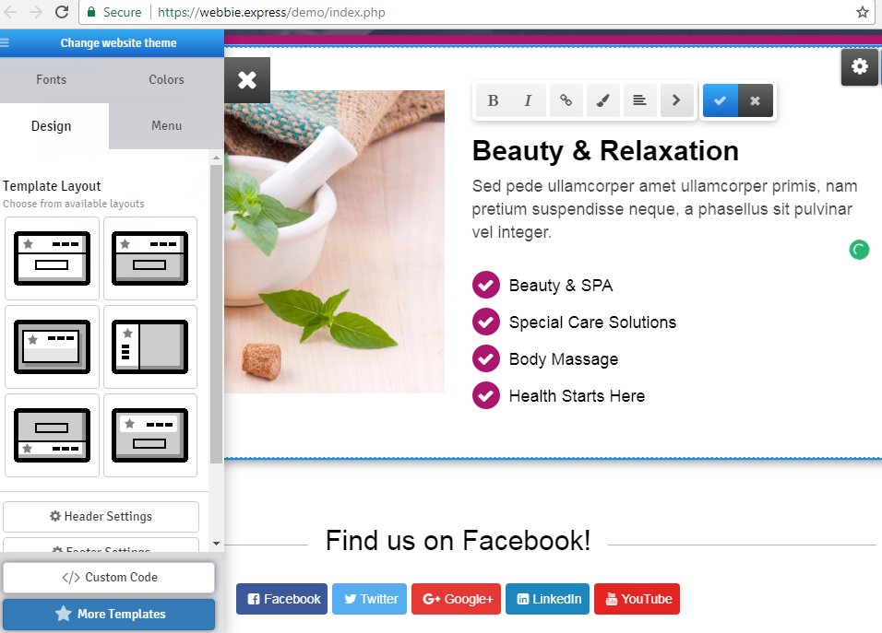Click the green Grammarly circle icon

click(859, 250)
